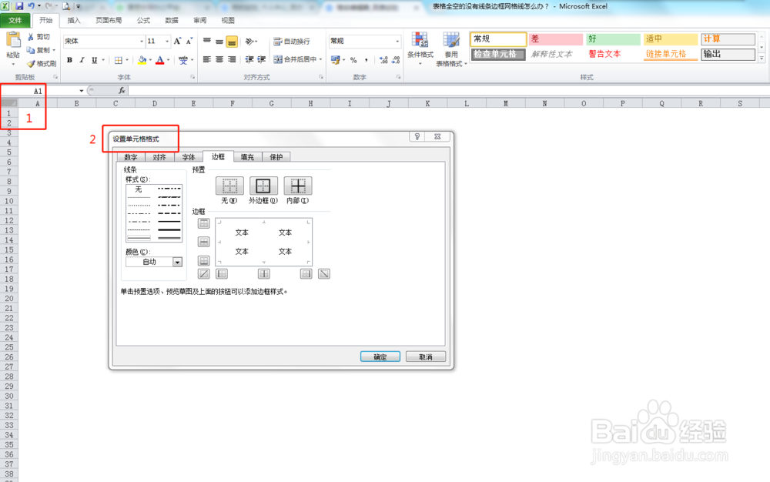Apply the 内部 (Inside) border preset
This screenshot has height=482, width=770.
coord(296,184)
